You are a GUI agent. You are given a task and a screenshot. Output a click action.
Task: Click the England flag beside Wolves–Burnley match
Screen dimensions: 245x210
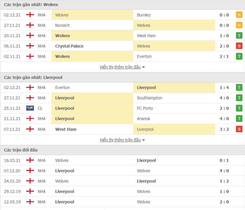point(30,15)
